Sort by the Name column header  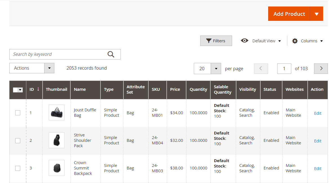pyautogui.click(x=80, y=89)
